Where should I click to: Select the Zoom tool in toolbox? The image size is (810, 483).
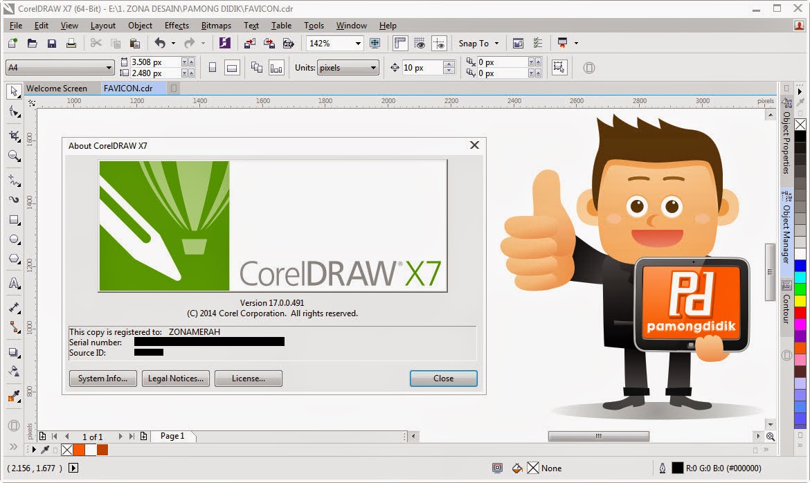pyautogui.click(x=14, y=156)
